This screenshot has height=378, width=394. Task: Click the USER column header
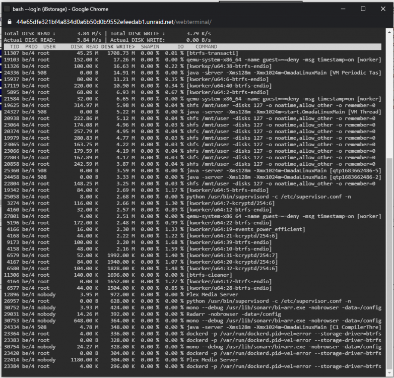(49, 46)
